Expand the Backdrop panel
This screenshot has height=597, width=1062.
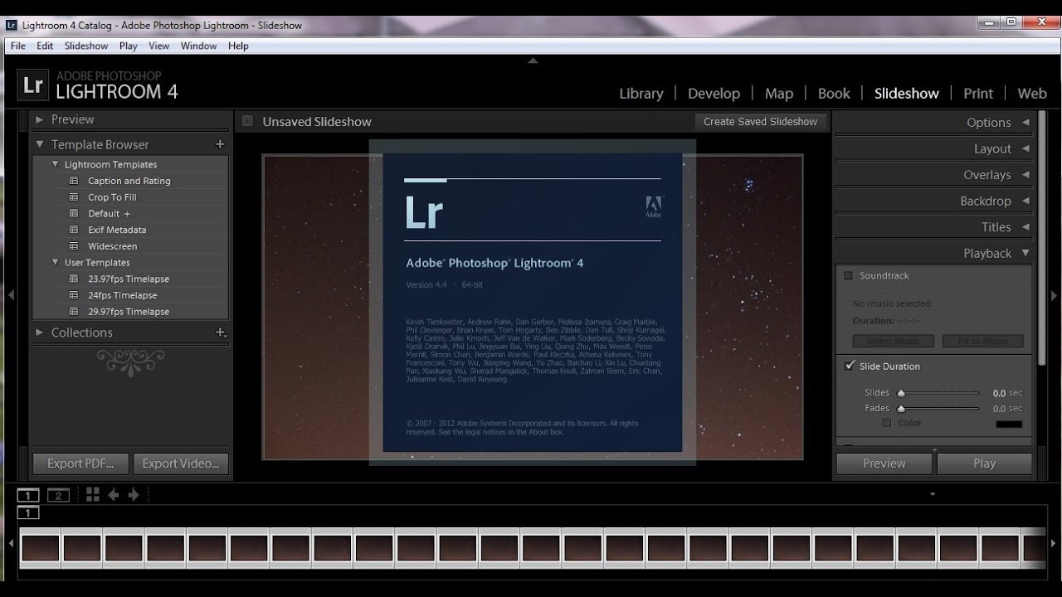point(1025,201)
